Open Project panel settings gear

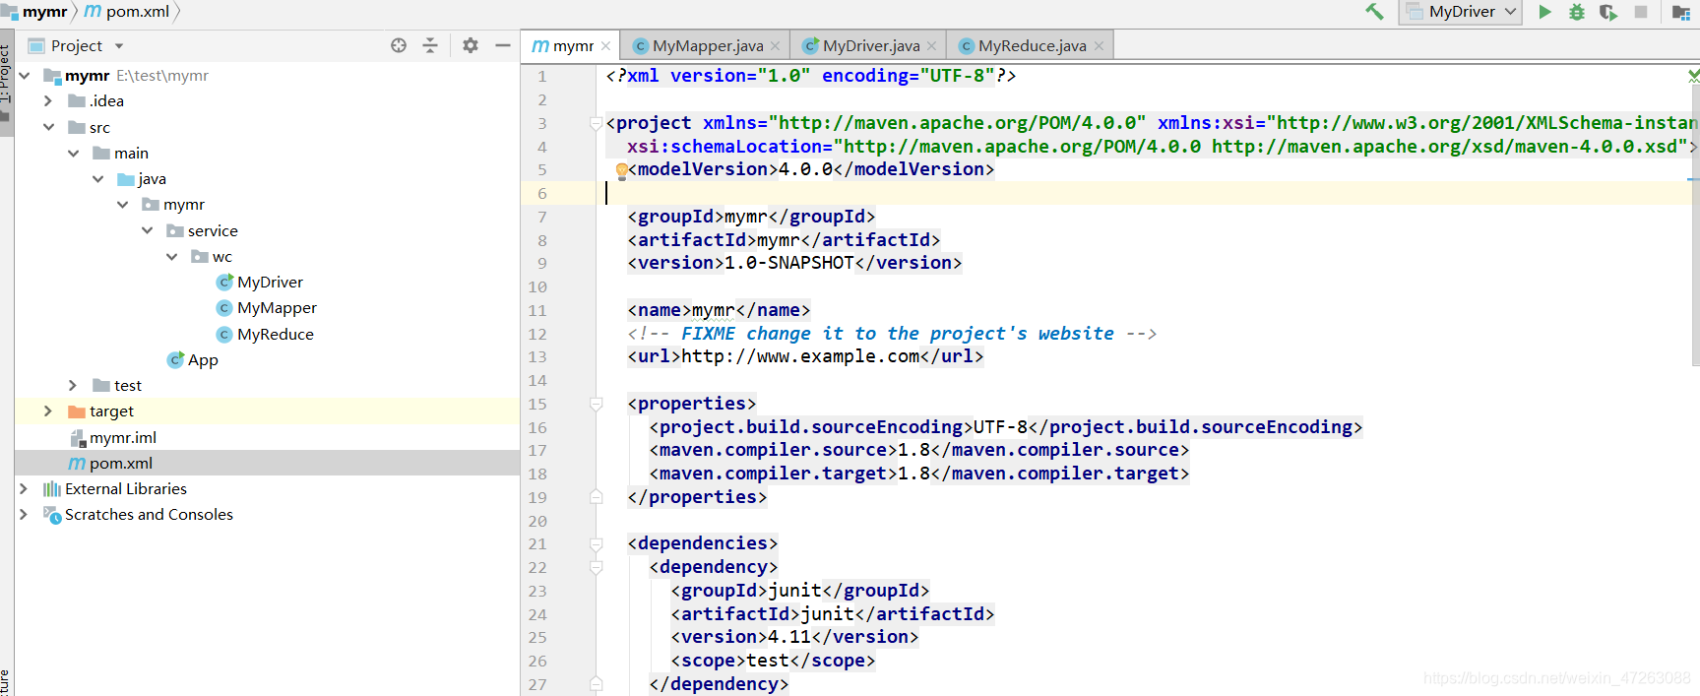coord(471,45)
